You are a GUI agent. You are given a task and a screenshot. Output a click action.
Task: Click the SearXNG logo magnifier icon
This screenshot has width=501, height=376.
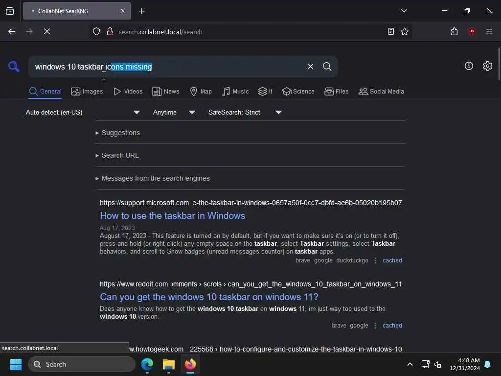coord(14,67)
